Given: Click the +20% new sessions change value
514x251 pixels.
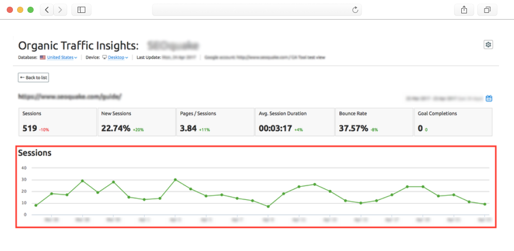Looking at the screenshot, I should point(138,130).
